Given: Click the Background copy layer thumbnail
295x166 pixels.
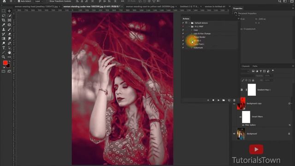Looking at the screenshot, I should (x=241, y=103).
